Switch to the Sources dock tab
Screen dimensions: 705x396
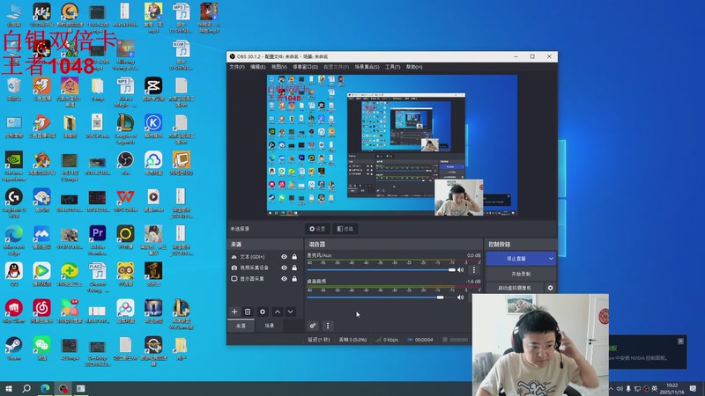(241, 326)
